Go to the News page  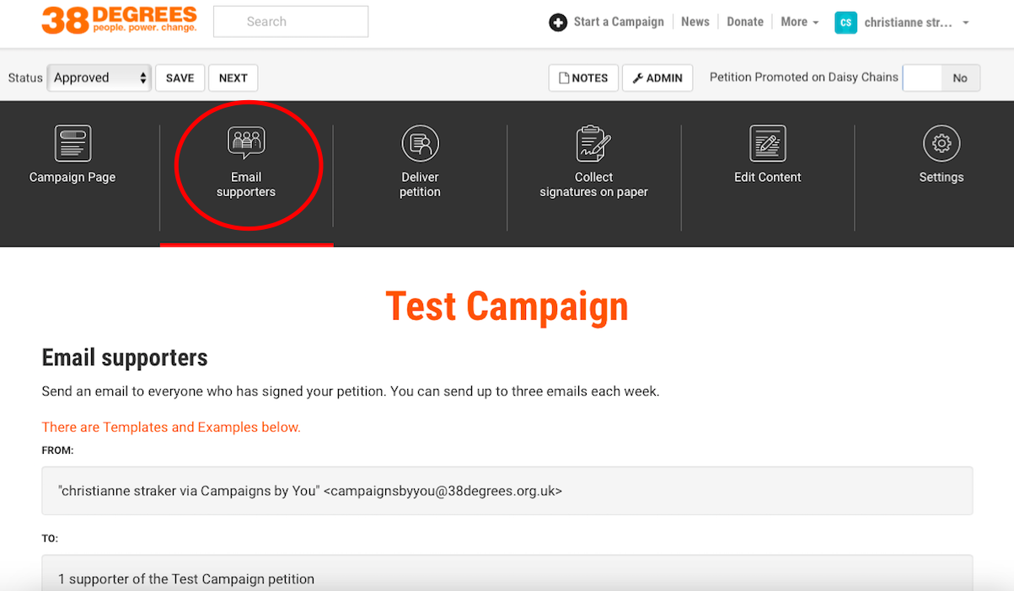coord(695,22)
